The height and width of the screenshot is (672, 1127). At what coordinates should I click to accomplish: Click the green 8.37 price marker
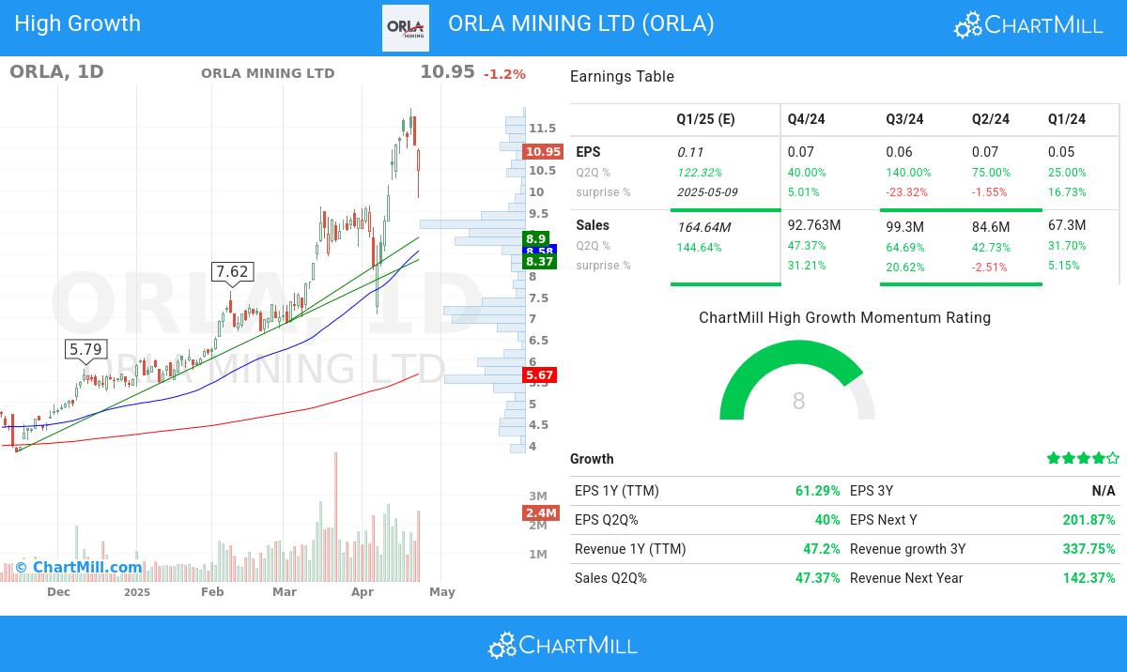[x=540, y=262]
